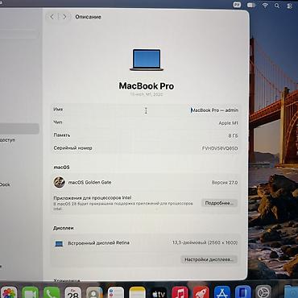Click the battery status menu bar icon
298x298 pixels.
(x=251, y=5)
